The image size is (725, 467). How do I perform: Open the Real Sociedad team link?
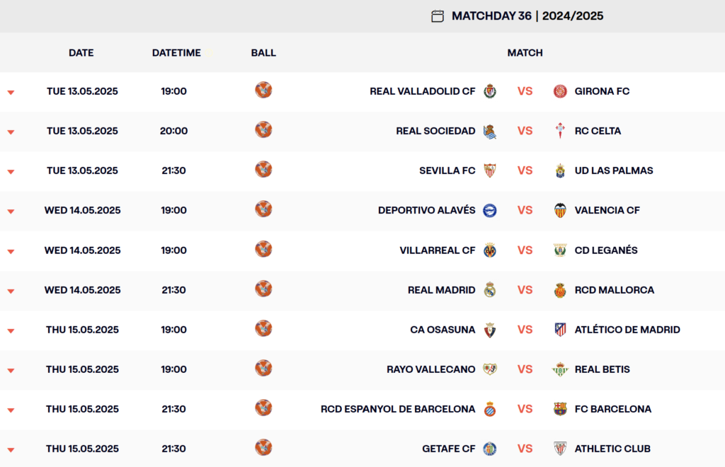click(435, 131)
